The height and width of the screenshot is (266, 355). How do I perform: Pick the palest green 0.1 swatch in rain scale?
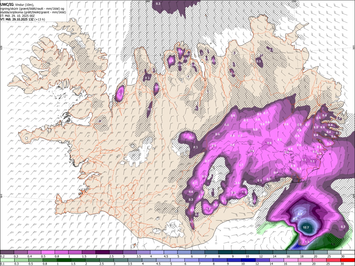[x=7, y=260]
